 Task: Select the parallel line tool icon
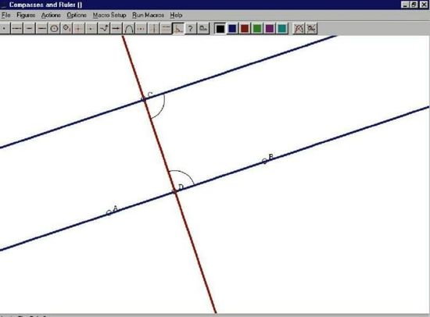[x=166, y=28]
